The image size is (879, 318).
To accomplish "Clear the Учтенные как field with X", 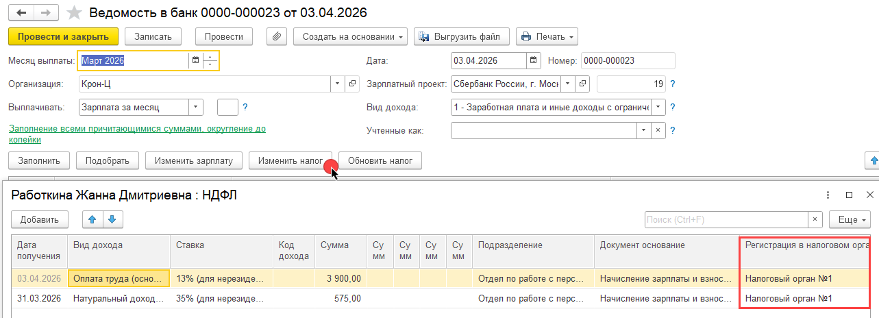I will (x=658, y=130).
